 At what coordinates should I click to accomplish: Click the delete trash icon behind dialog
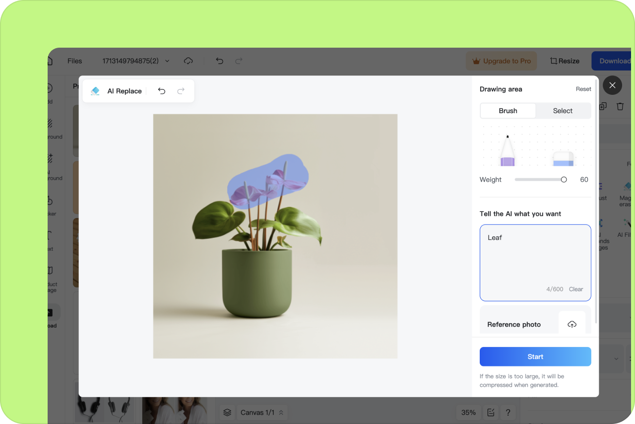620,106
